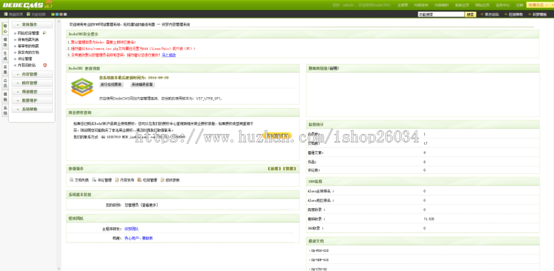Click the 马上修改 security link
554x271 pixels.
(169, 55)
